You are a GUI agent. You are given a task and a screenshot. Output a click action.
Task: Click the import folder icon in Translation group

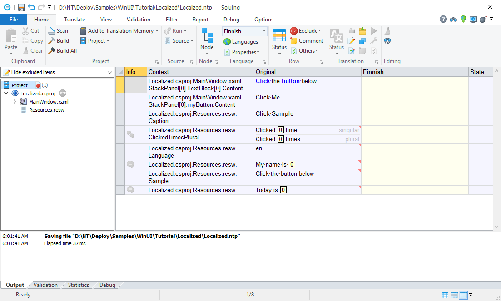coord(362,31)
